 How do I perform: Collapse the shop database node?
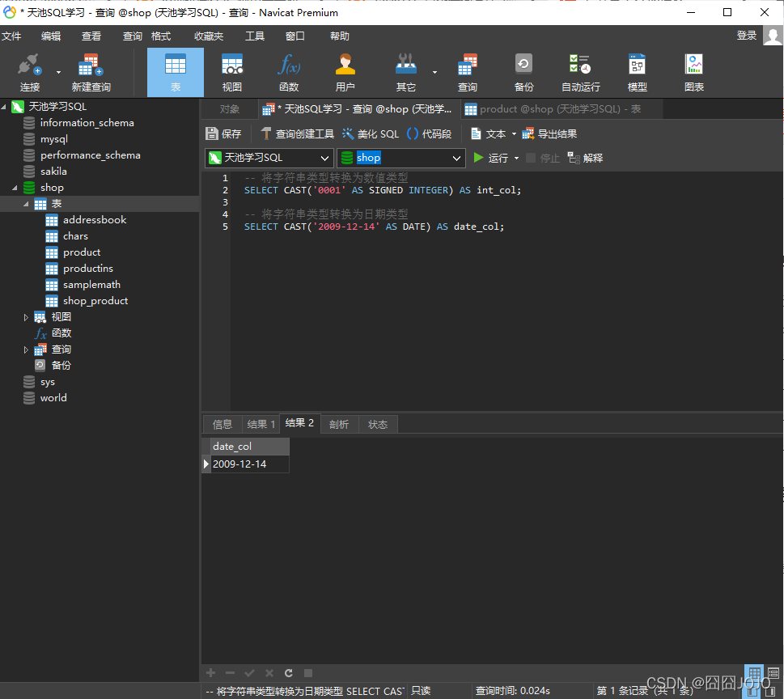coord(15,188)
